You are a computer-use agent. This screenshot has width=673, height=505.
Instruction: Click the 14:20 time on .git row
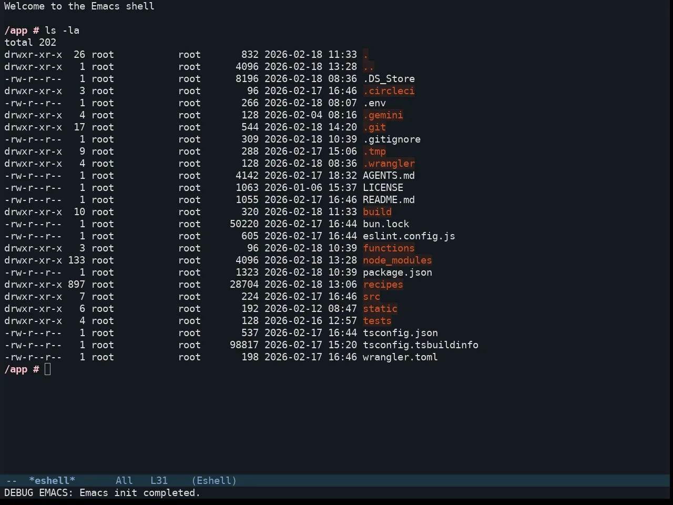click(x=342, y=127)
